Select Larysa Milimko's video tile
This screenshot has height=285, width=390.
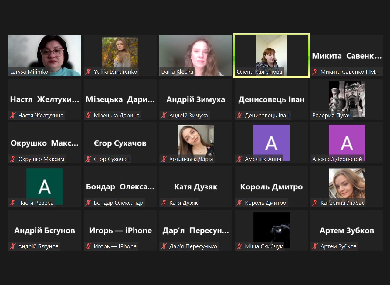coord(45,55)
